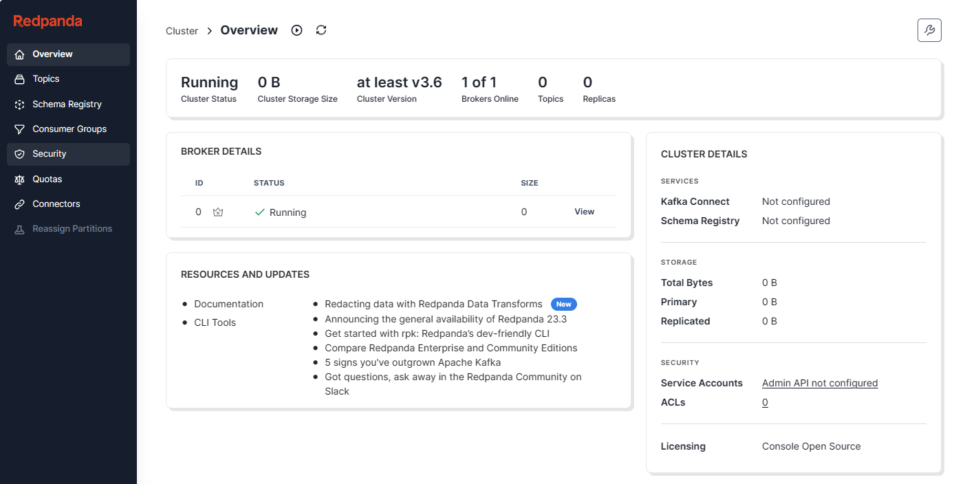
Task: Open Redacting data with Data Transforms article
Action: coord(433,304)
